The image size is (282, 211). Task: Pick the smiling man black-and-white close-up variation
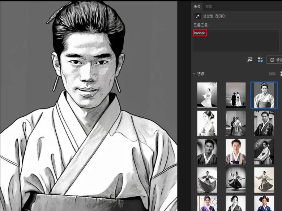(207, 152)
